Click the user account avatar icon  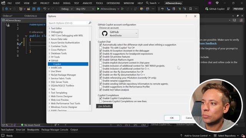click(x=210, y=3)
